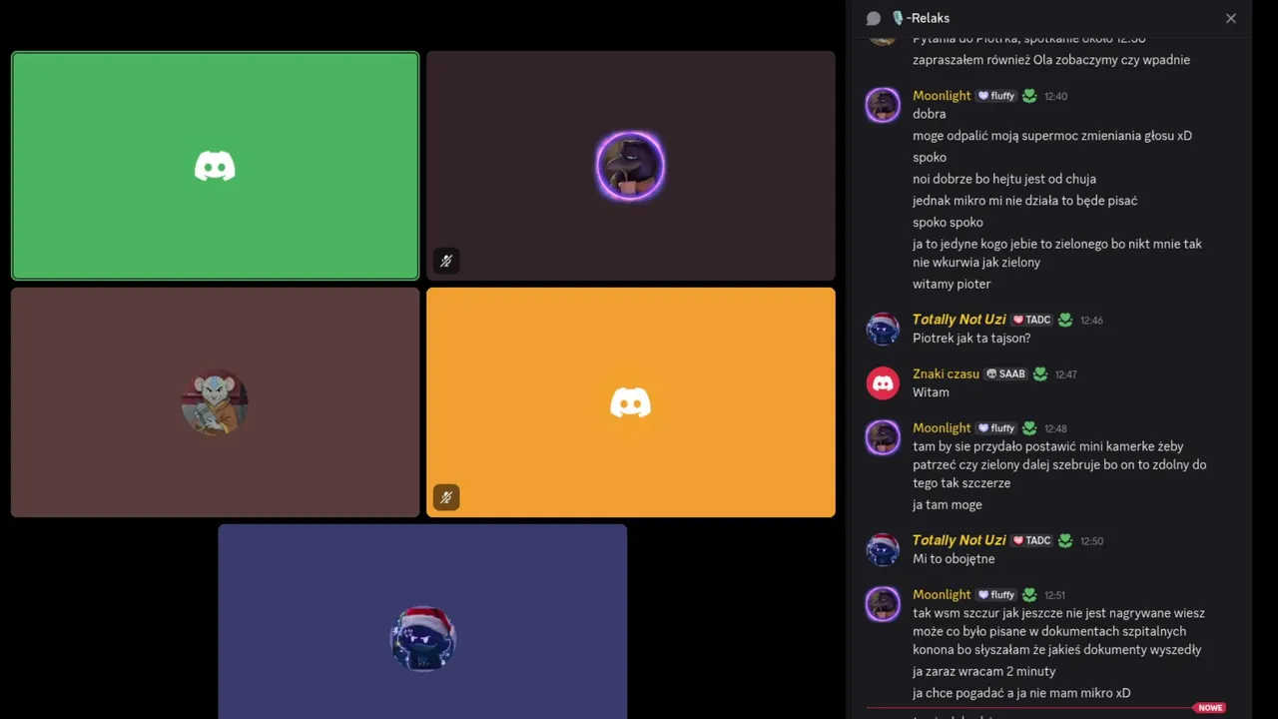Click the message 'Witam' from Znaki czasu
Screen dimensions: 1278x719
click(931, 392)
